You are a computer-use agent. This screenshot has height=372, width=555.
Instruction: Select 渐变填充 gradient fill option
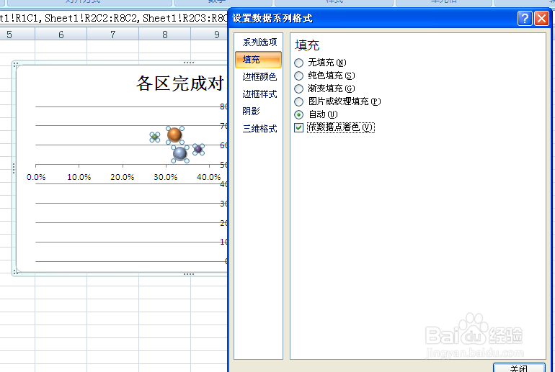tap(299, 89)
